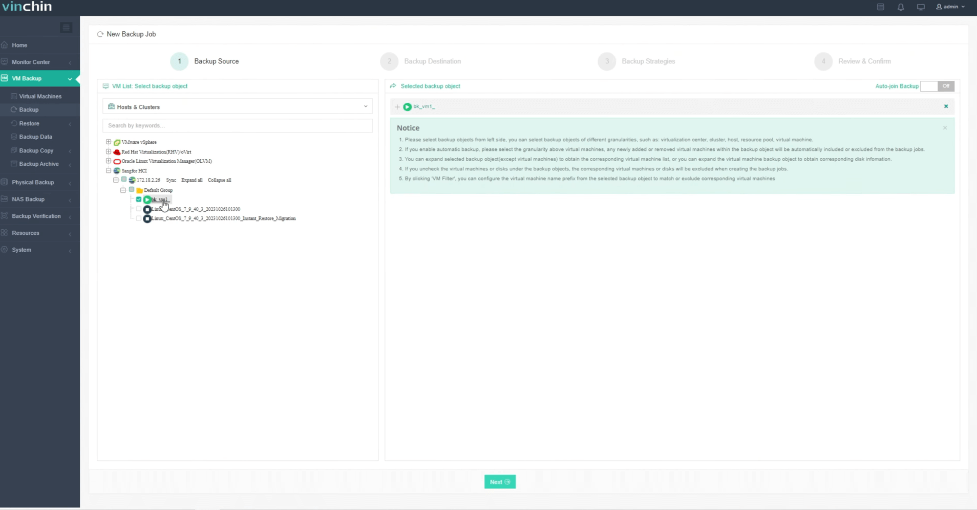Screen dimensions: 977x510
Task: Collapse the Sangfor HCI node
Action: 109,170
